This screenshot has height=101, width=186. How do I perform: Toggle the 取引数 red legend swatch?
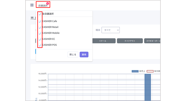[150, 71]
